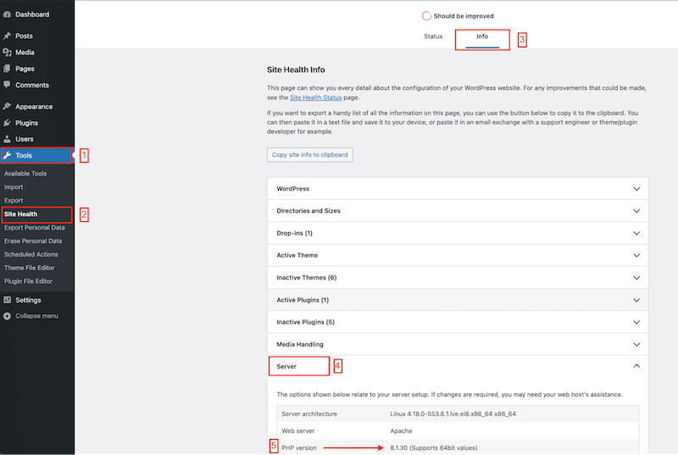Viewport: 678px width, 455px height.
Task: Expand the Directories and Sizes chevron
Action: (636, 211)
